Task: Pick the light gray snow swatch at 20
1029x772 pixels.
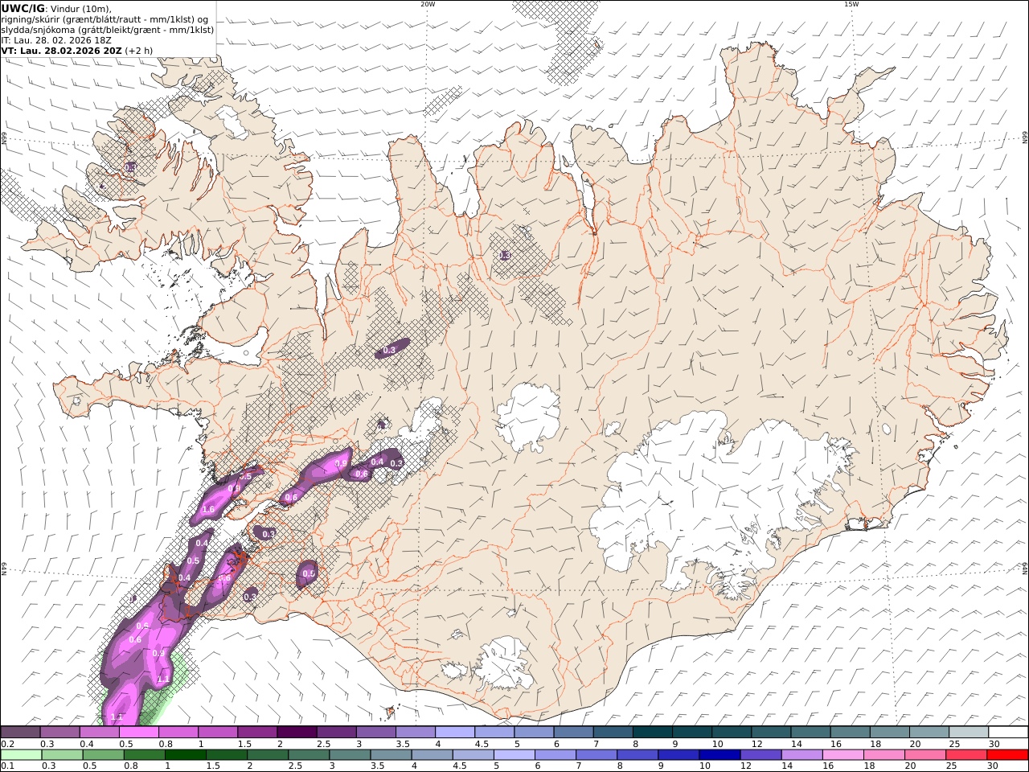Action: (x=929, y=732)
